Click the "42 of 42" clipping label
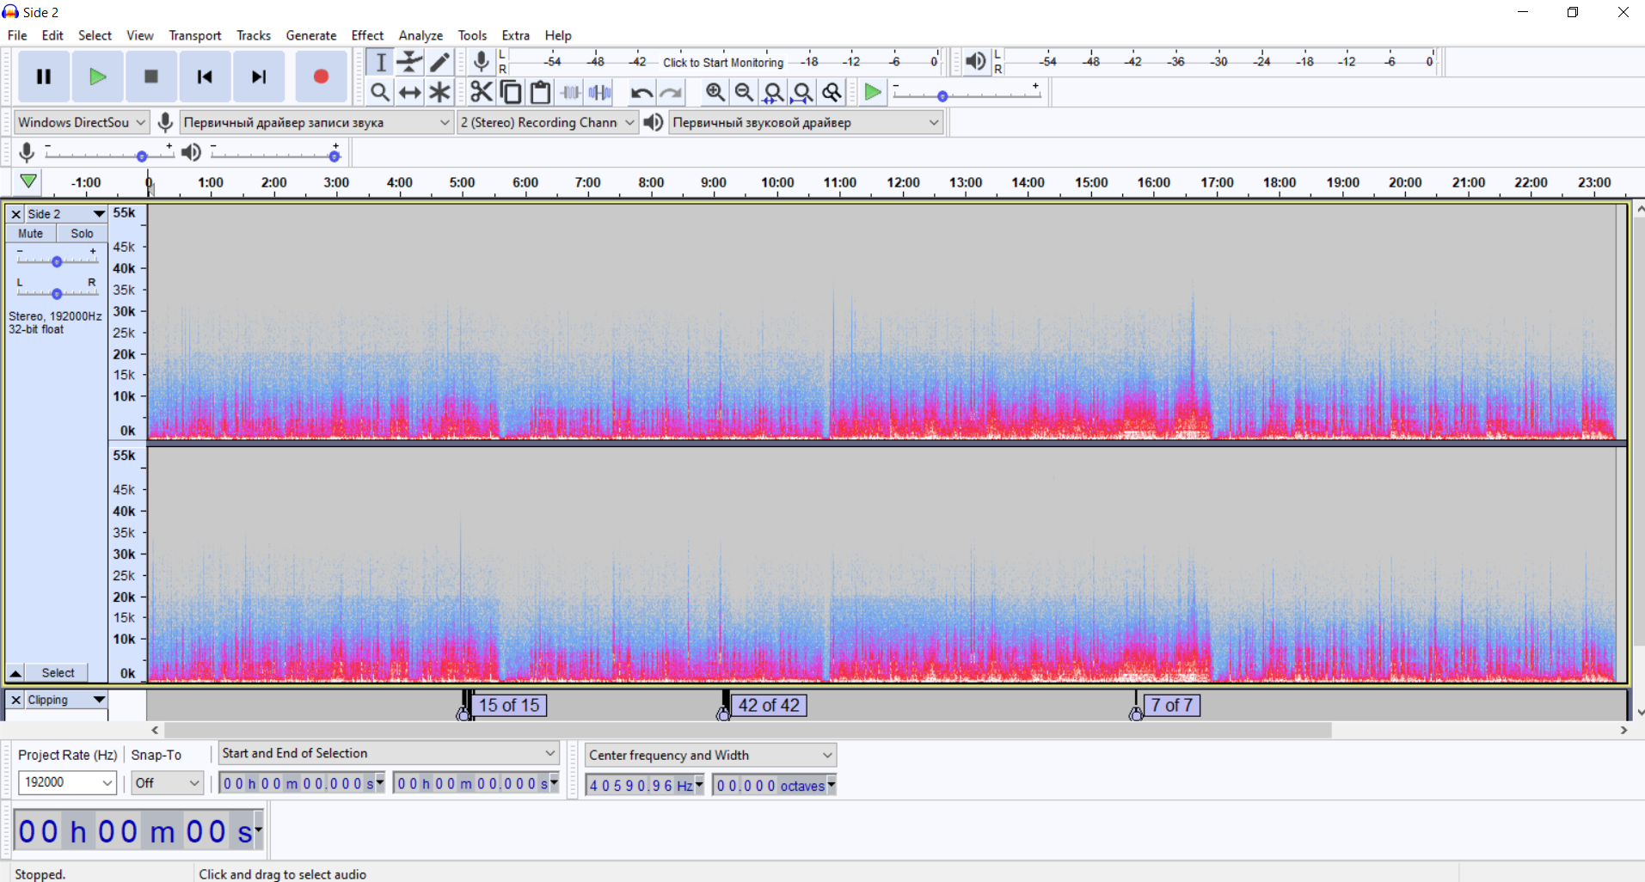The width and height of the screenshot is (1645, 882). pyautogui.click(x=769, y=705)
